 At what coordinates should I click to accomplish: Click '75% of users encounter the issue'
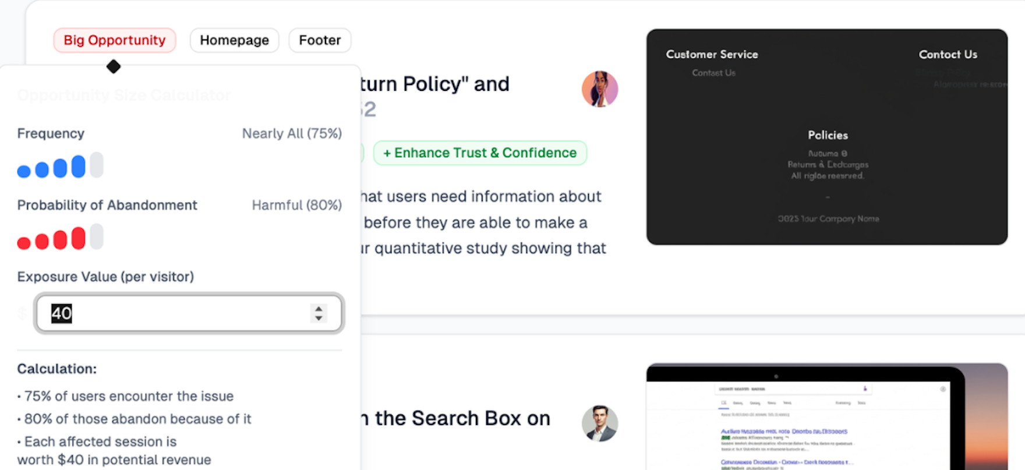tap(129, 396)
